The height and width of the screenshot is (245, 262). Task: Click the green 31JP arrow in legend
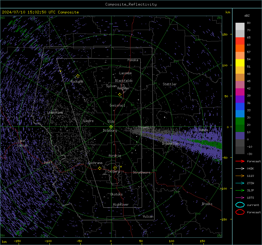240,190
